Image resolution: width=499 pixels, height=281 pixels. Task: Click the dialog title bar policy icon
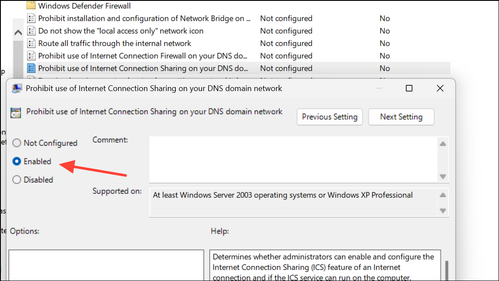17,88
